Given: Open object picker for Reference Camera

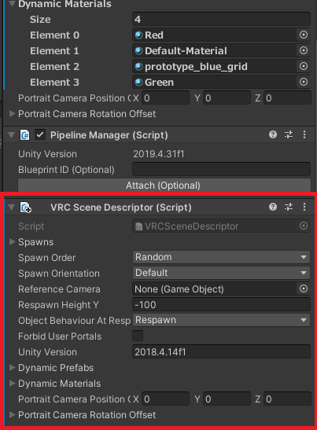Looking at the screenshot, I should click(304, 289).
